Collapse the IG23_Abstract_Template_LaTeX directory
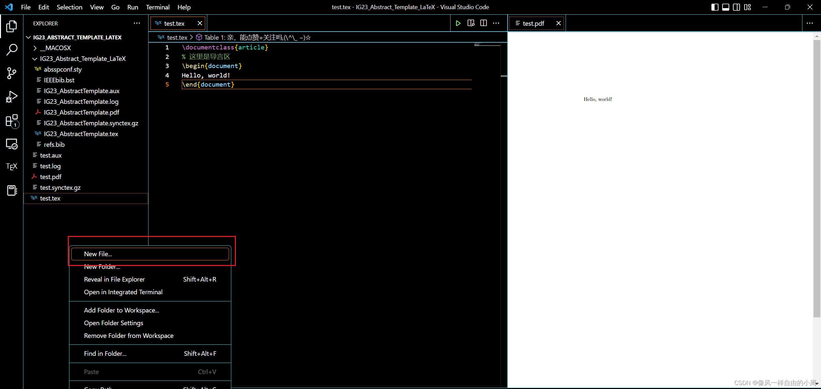Screen dimensions: 821x389 click(35, 59)
